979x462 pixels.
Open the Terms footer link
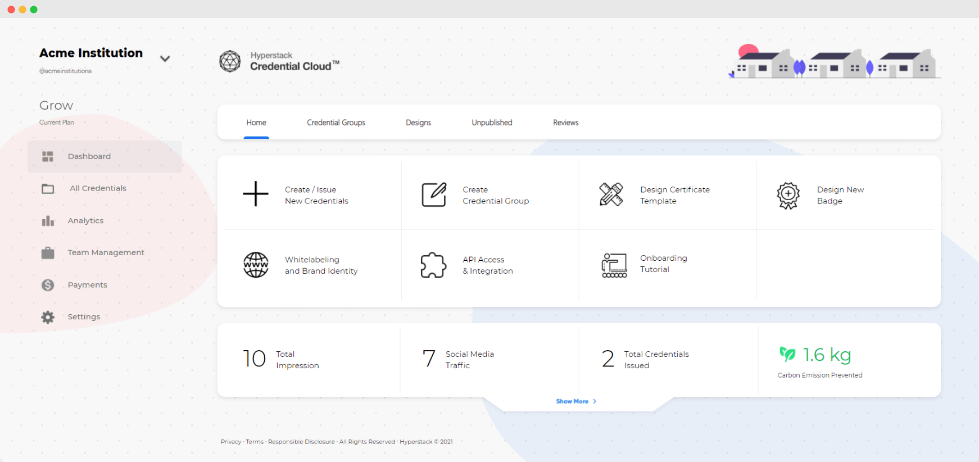point(255,442)
